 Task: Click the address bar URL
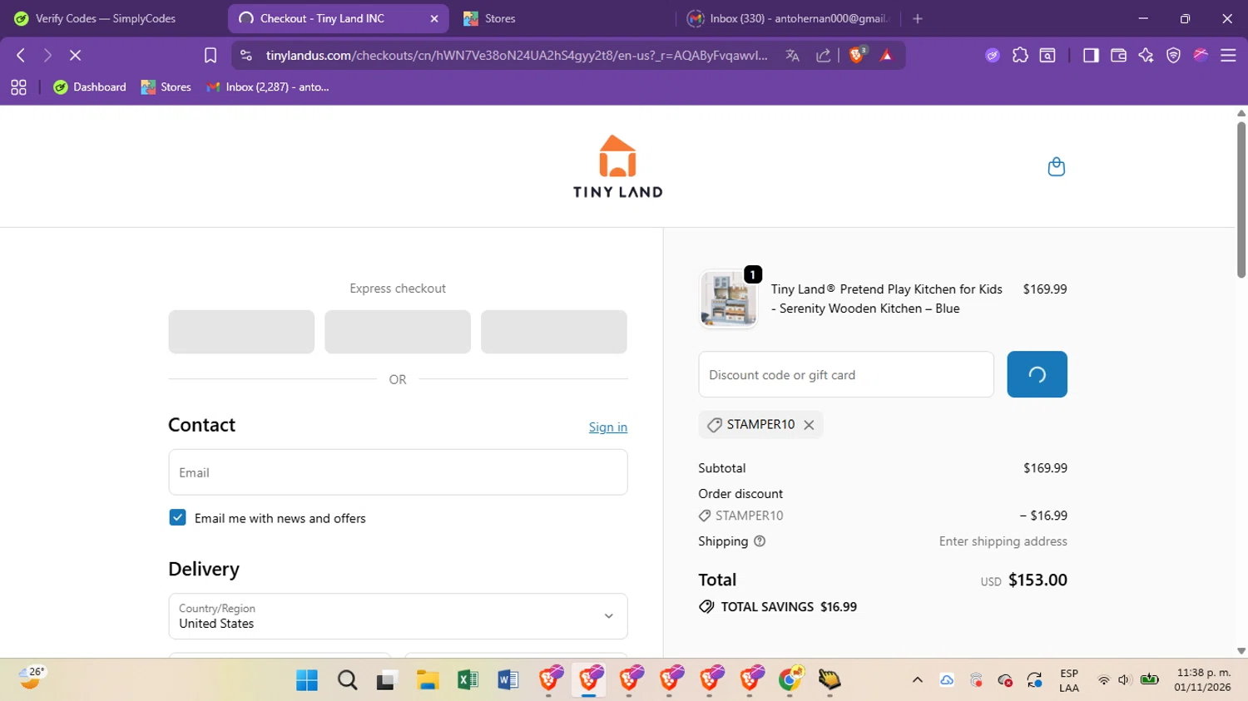pos(517,55)
